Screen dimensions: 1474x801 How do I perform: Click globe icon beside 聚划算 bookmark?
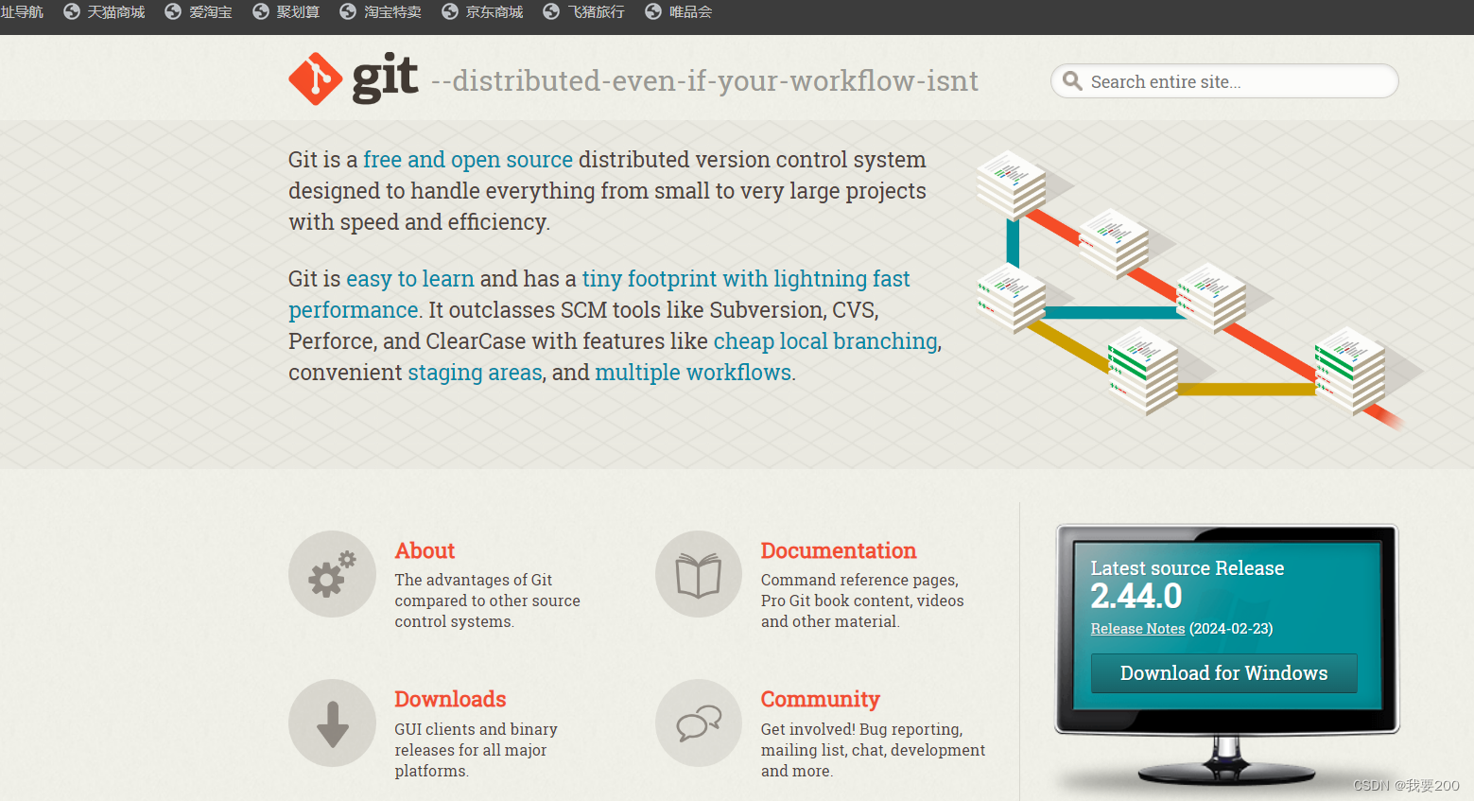[x=261, y=11]
